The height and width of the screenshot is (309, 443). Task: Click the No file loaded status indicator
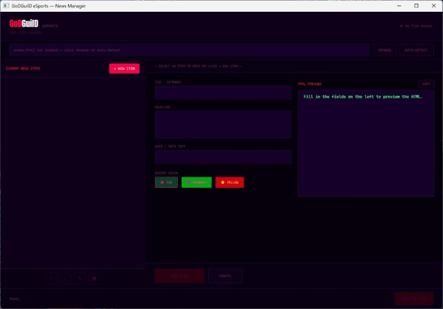pyautogui.click(x=416, y=26)
